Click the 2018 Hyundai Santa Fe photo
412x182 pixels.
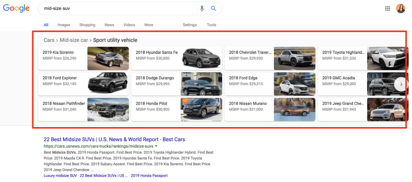point(201,58)
